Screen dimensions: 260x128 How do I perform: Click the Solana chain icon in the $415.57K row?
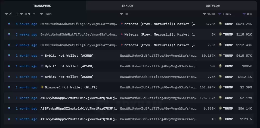pos(9,55)
